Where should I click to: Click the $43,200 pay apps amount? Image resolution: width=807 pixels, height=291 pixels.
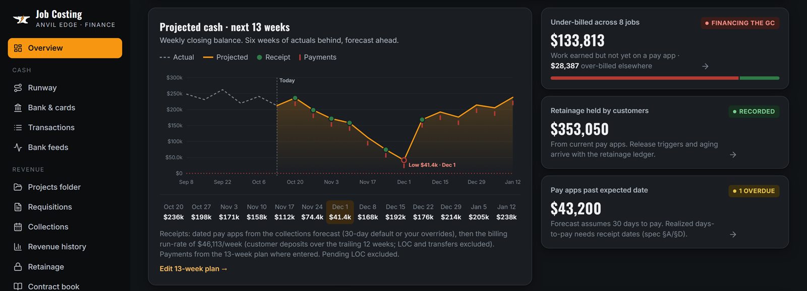pyautogui.click(x=576, y=208)
